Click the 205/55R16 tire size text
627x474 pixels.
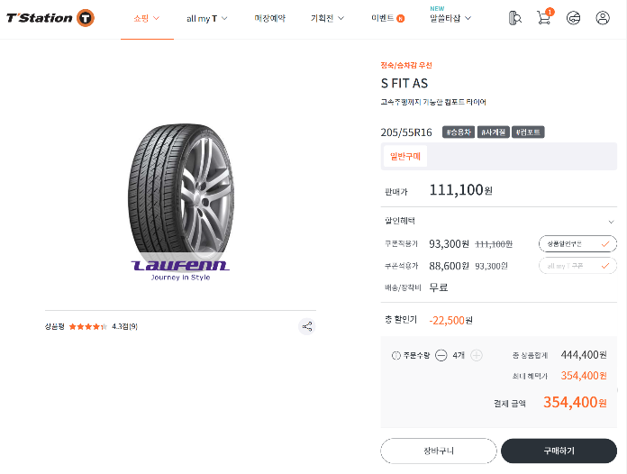click(406, 132)
